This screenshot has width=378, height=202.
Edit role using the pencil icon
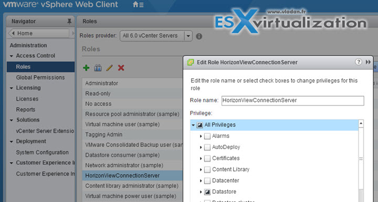[109, 68]
